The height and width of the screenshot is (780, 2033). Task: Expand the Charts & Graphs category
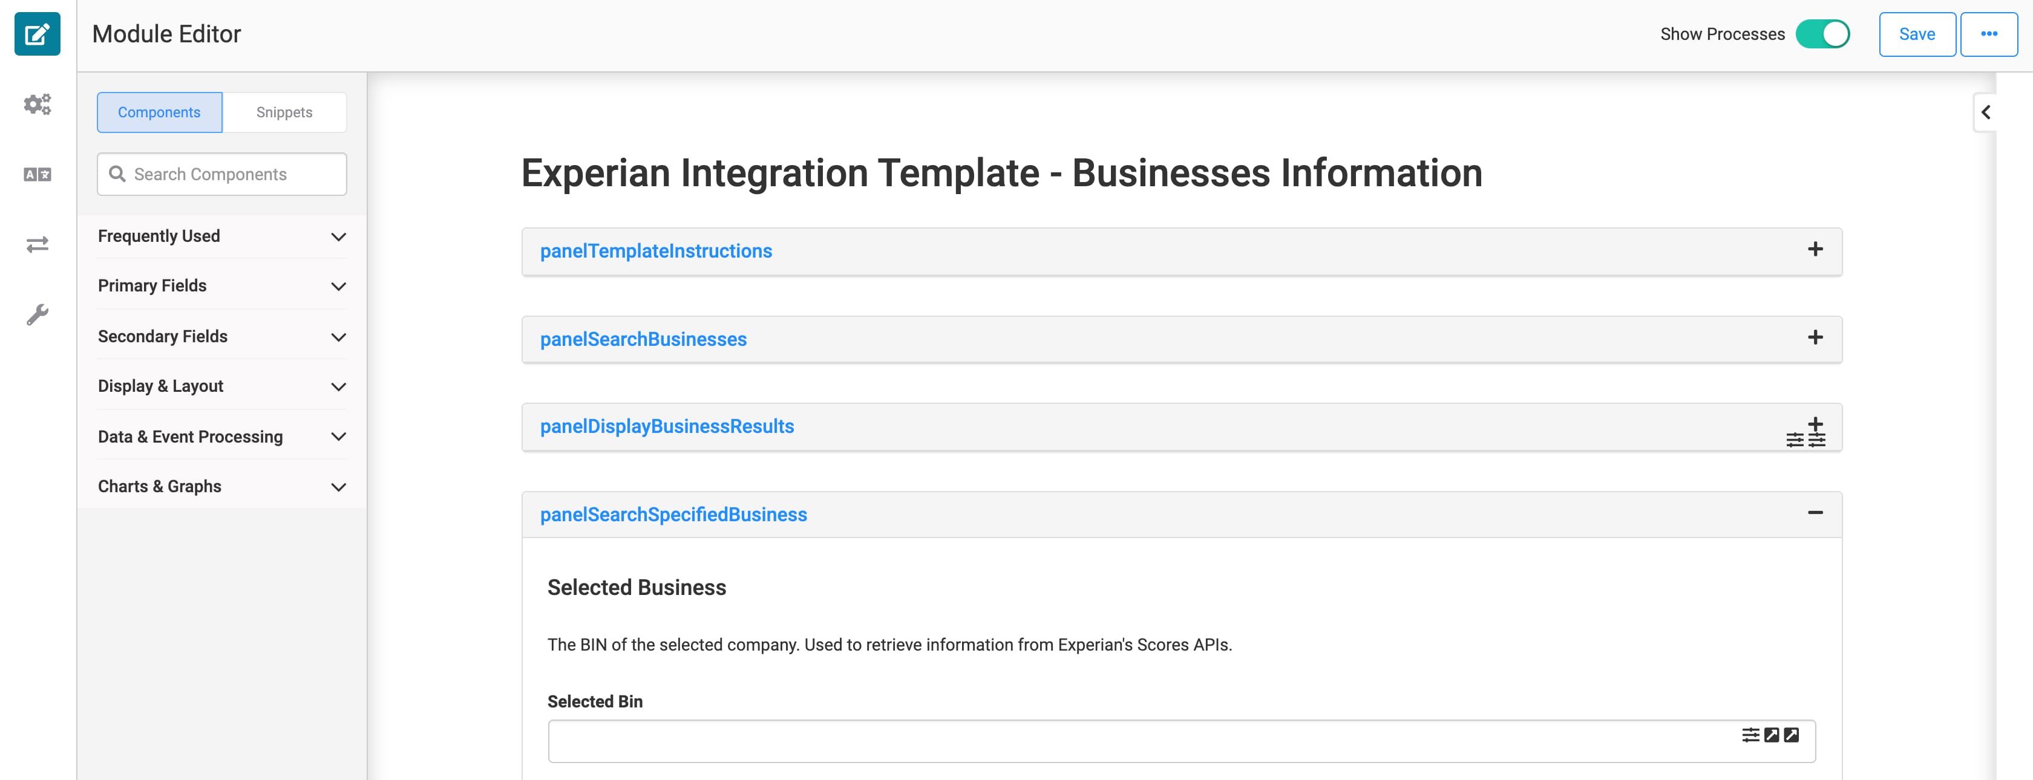222,486
